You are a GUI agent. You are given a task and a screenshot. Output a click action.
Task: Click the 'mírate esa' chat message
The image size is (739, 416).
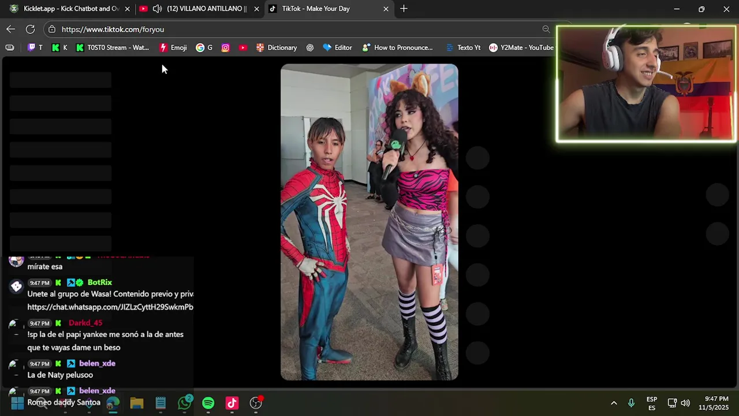[x=44, y=266]
